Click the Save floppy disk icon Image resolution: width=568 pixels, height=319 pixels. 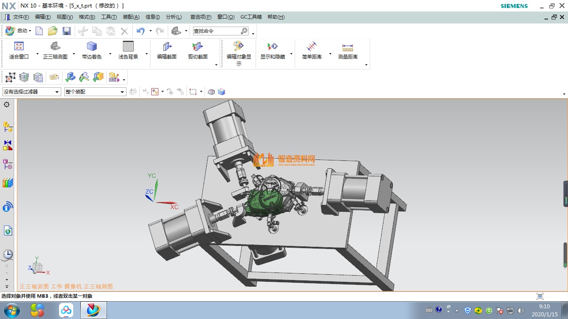coord(67,31)
